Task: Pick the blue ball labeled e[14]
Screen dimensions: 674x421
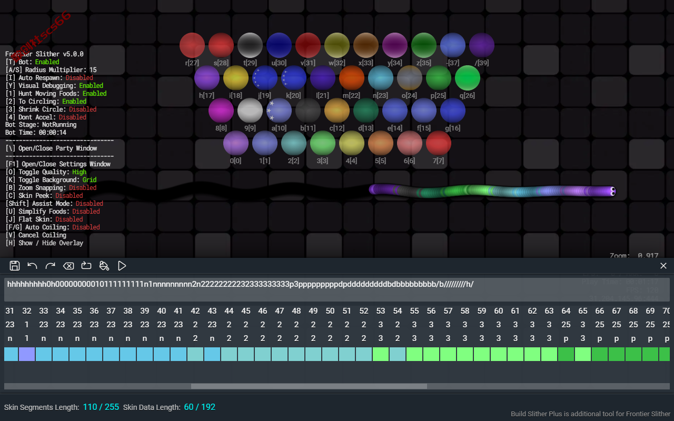Action: click(x=395, y=111)
